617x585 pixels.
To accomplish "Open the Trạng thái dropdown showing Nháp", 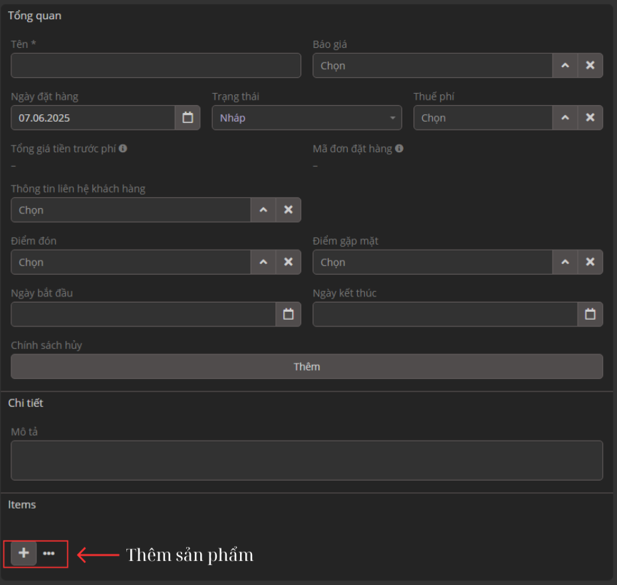I will point(307,118).
